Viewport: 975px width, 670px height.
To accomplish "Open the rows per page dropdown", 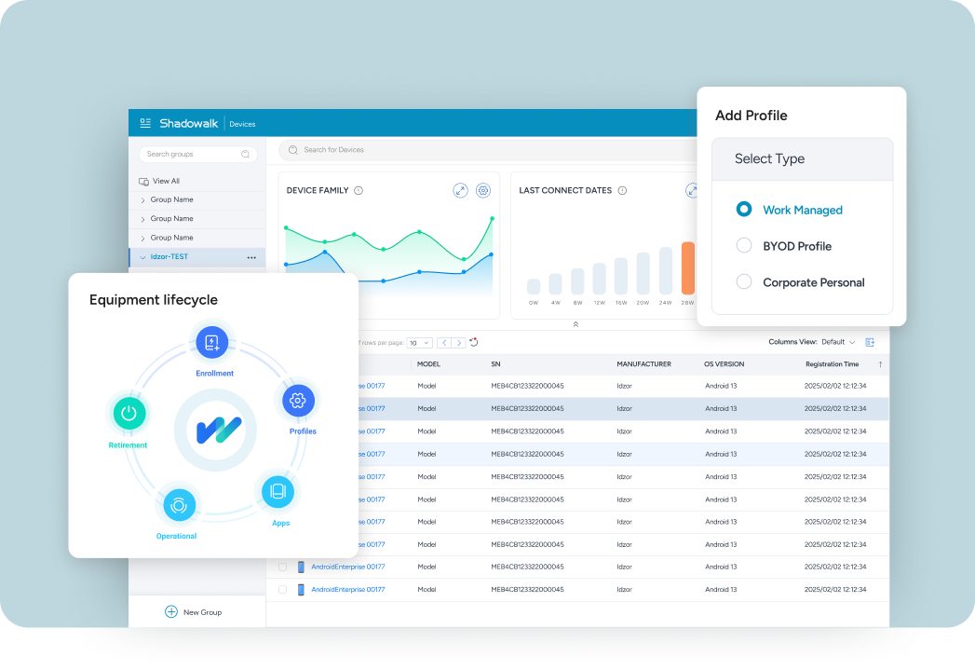I will tap(420, 343).
